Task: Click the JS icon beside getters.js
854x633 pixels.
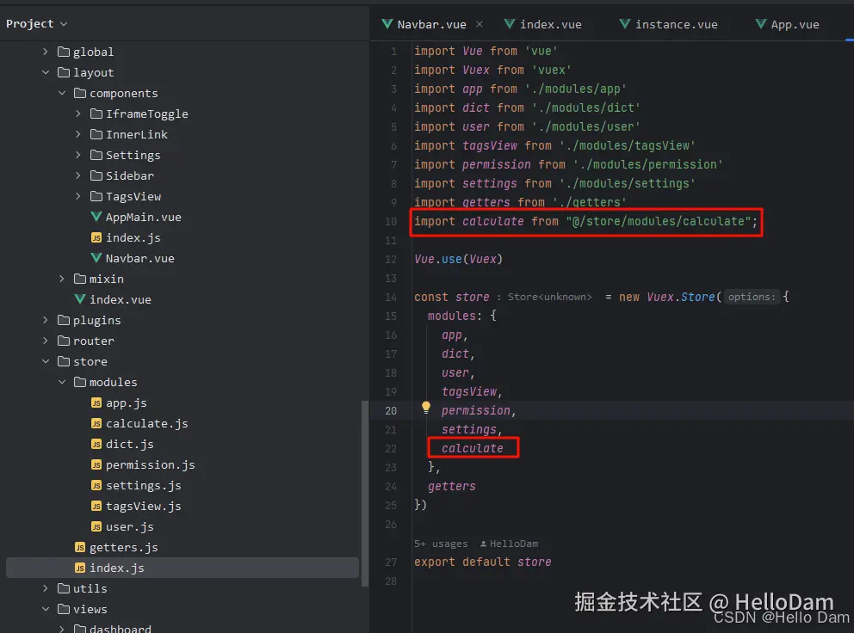Action: (80, 547)
